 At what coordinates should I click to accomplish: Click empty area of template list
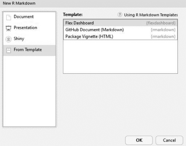(121, 57)
